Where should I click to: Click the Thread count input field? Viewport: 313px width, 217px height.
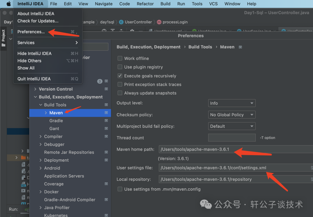[x=232, y=138]
